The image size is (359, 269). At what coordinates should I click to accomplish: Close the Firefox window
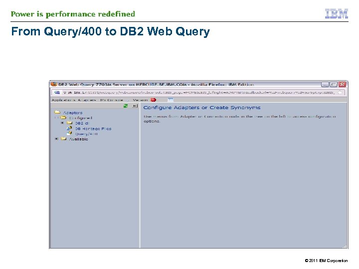coord(342,85)
